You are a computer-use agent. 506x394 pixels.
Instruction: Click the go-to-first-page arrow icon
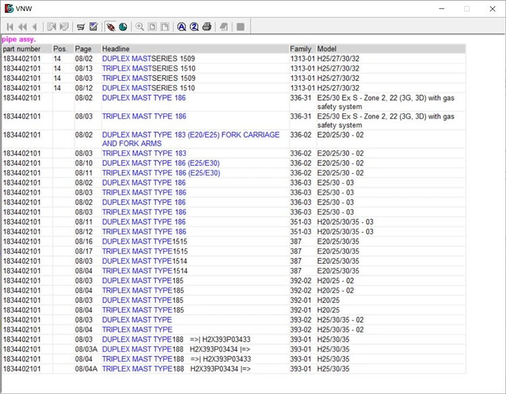pos(10,27)
